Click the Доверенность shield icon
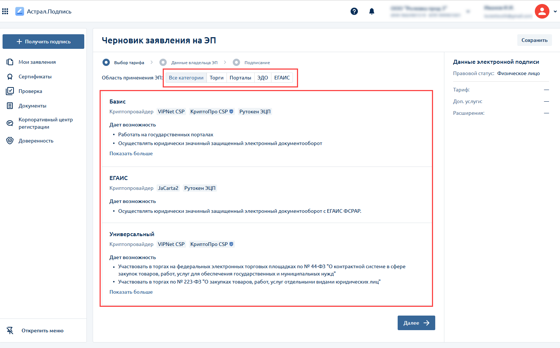 (x=10, y=141)
